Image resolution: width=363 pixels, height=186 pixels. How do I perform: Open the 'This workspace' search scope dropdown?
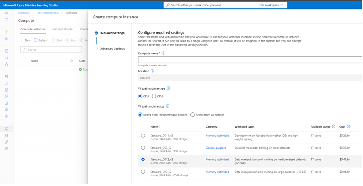[271, 5]
